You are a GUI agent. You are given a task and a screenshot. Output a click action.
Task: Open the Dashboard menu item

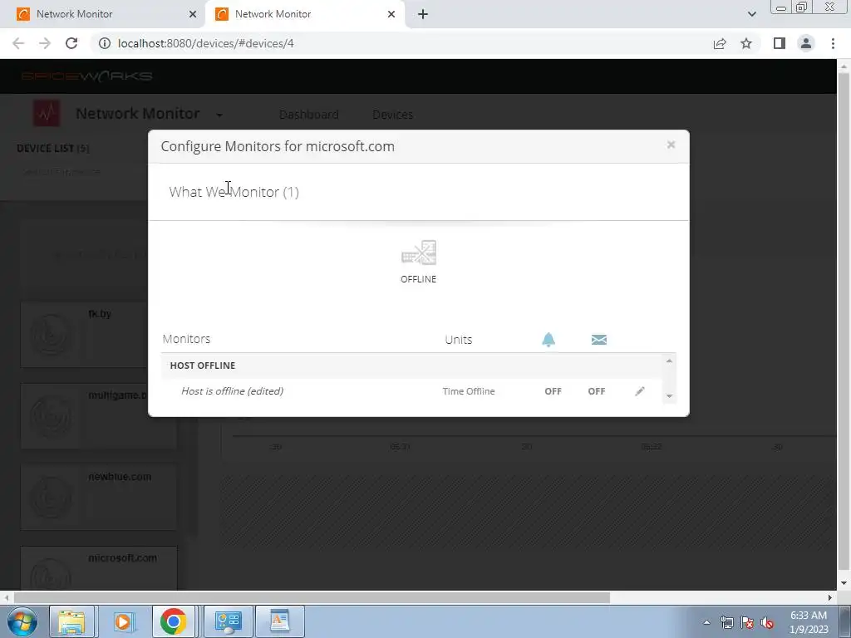click(x=309, y=115)
